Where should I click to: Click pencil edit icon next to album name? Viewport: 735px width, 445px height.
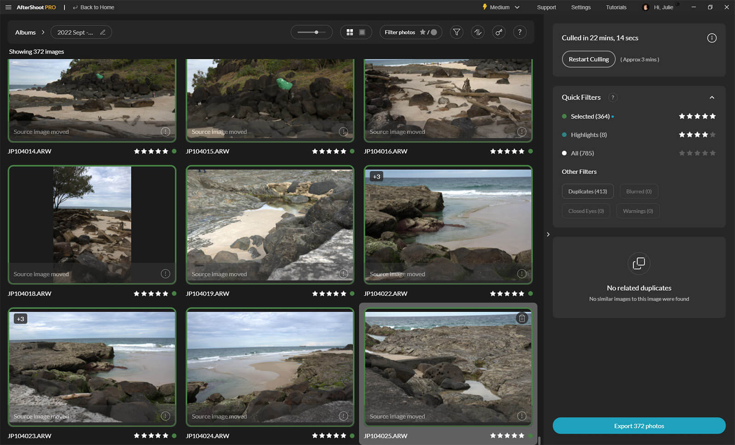click(x=103, y=32)
